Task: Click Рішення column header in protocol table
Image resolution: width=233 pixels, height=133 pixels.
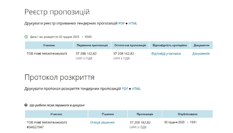Action: (108, 114)
